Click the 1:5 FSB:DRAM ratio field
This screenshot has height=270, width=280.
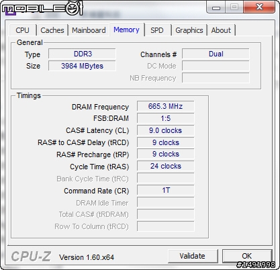pyautogui.click(x=166, y=118)
